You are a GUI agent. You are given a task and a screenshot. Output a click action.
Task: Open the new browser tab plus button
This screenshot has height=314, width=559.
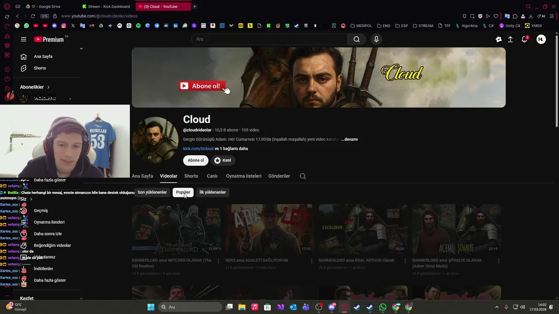[x=195, y=7]
